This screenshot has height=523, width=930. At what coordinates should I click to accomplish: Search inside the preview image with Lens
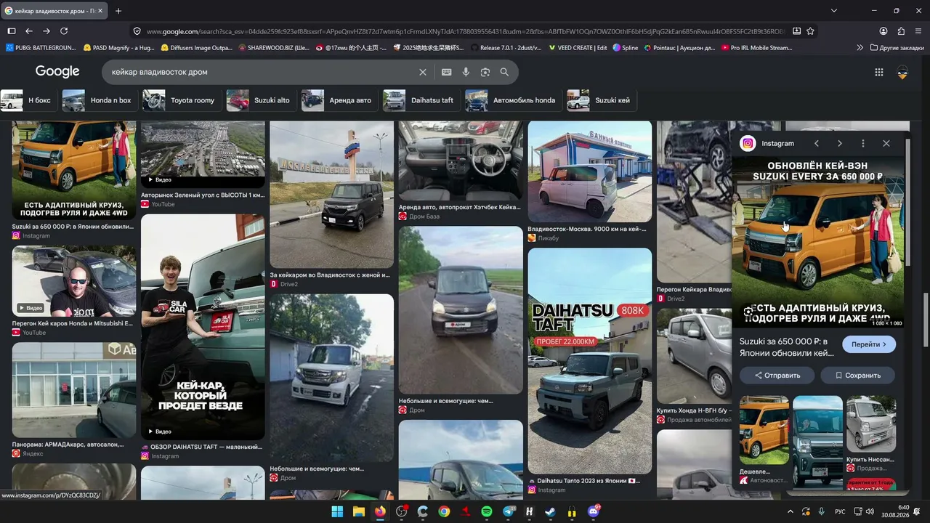(748, 312)
